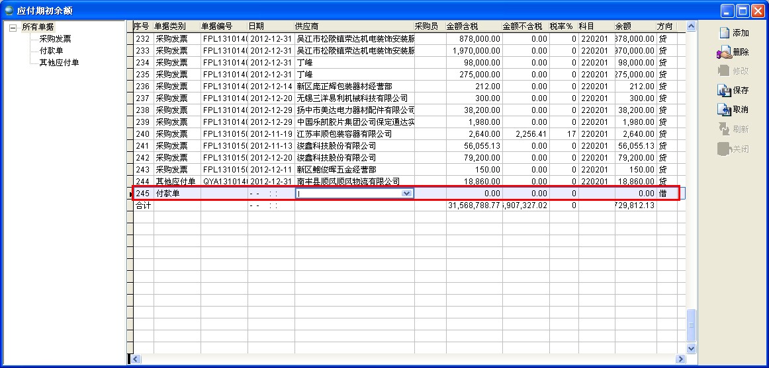Select 采购发票 in the tree

55,39
